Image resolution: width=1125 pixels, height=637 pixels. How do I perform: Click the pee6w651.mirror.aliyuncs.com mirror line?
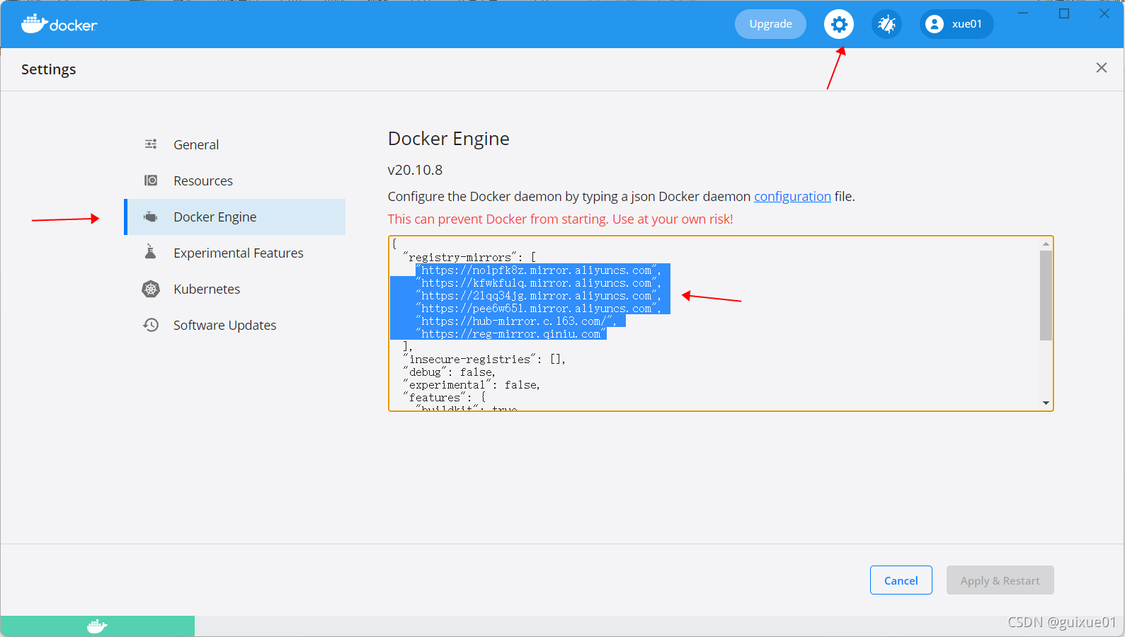click(538, 309)
